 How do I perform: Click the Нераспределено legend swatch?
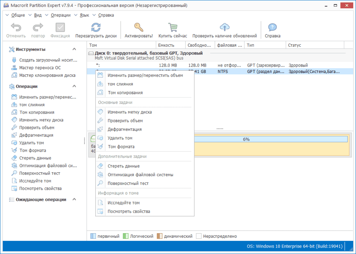point(199,236)
